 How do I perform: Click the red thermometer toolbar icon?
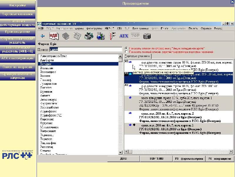(x=112, y=36)
